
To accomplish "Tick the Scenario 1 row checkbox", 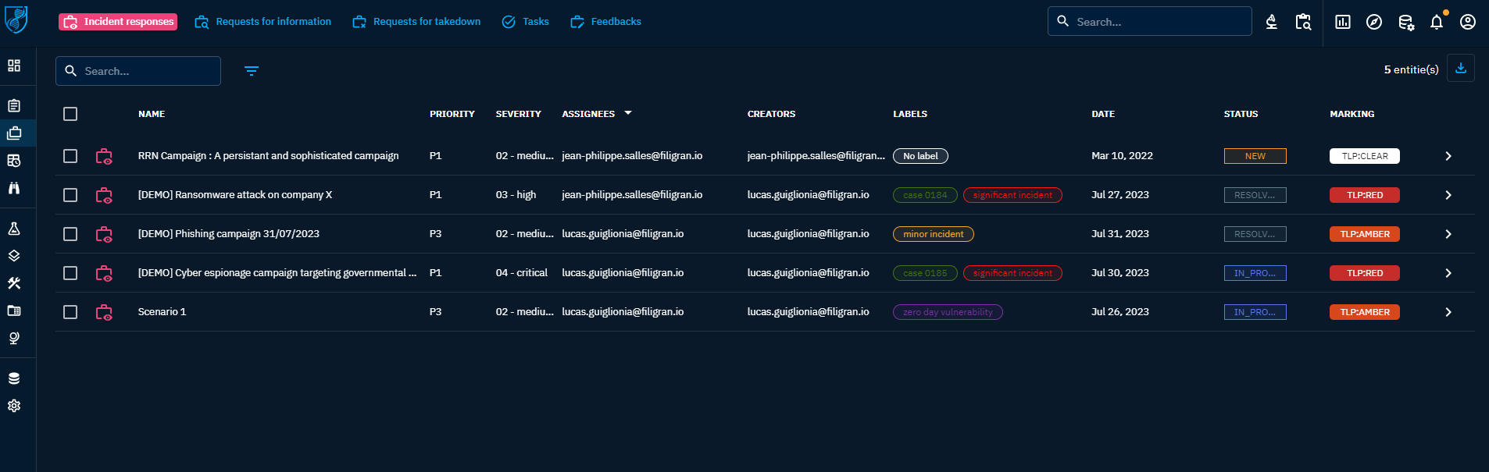I will (x=70, y=312).
